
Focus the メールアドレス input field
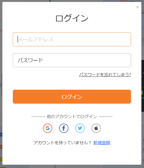(x=72, y=39)
